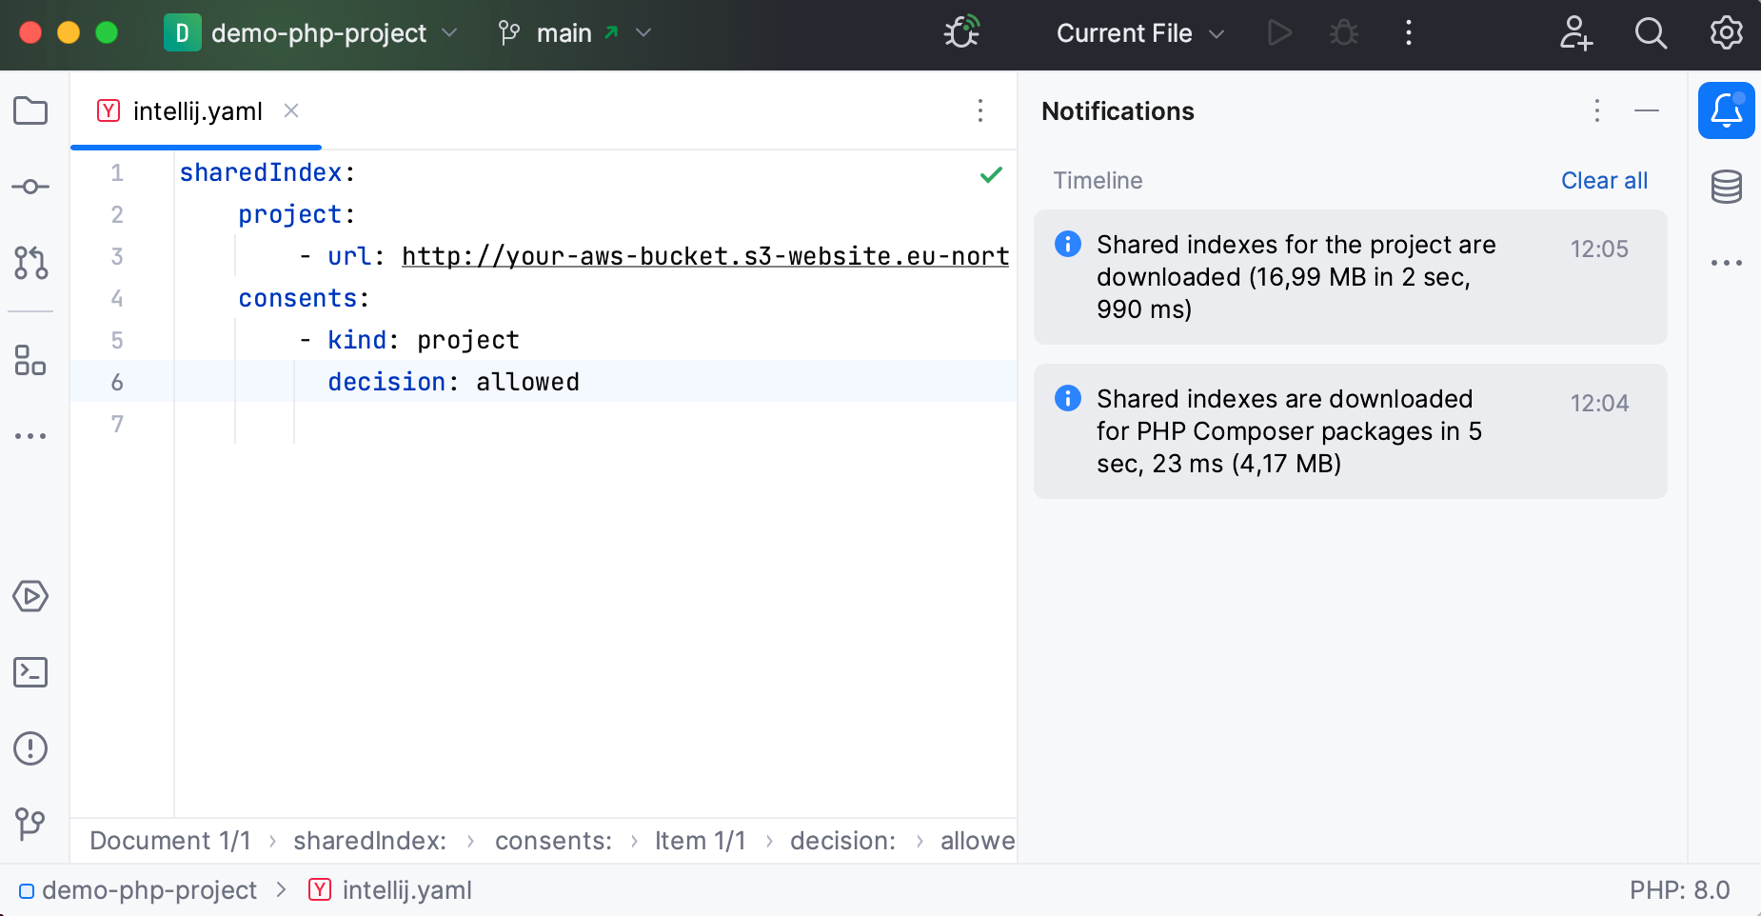The height and width of the screenshot is (916, 1761).
Task: Toggle the Notifications panel bell icon
Action: coord(1726,110)
